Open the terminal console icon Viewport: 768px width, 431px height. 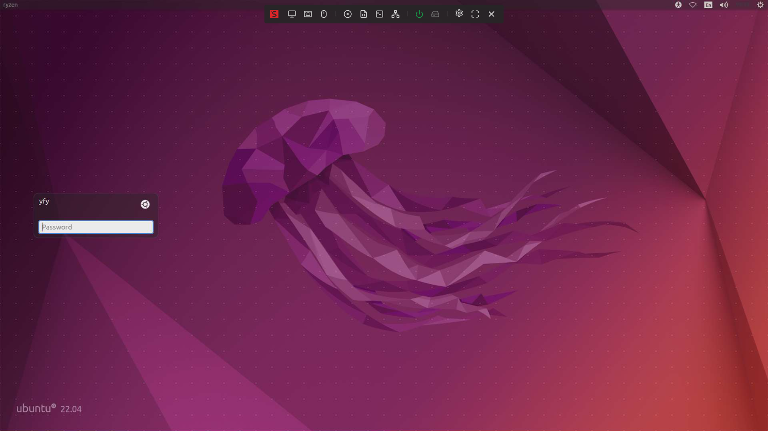(379, 14)
